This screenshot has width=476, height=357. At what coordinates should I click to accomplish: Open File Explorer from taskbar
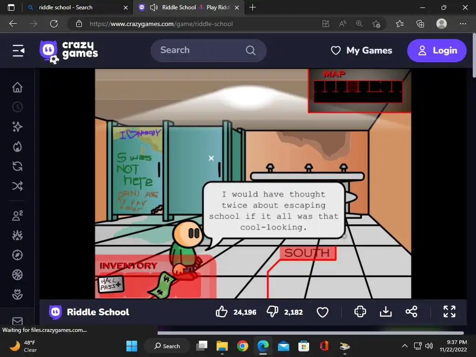[x=222, y=346]
